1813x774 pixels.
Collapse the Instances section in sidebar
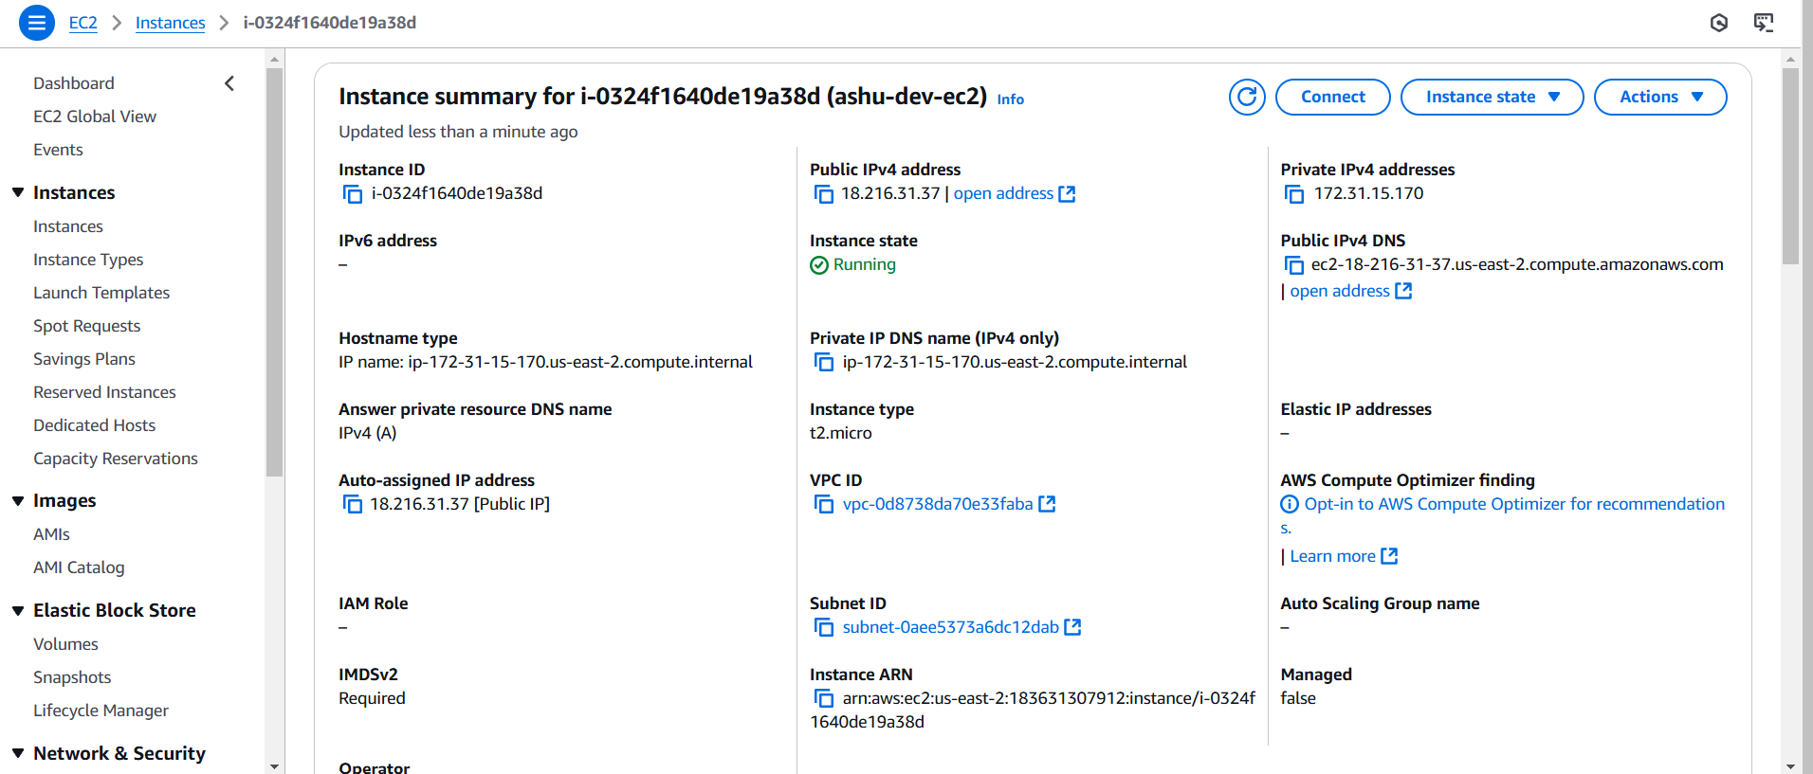(18, 192)
